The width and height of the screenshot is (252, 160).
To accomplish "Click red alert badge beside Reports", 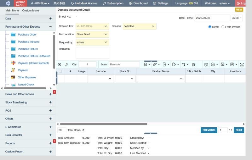I will click(x=54, y=141).
